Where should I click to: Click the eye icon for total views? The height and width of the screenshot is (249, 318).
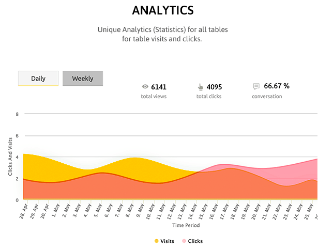tap(145, 87)
